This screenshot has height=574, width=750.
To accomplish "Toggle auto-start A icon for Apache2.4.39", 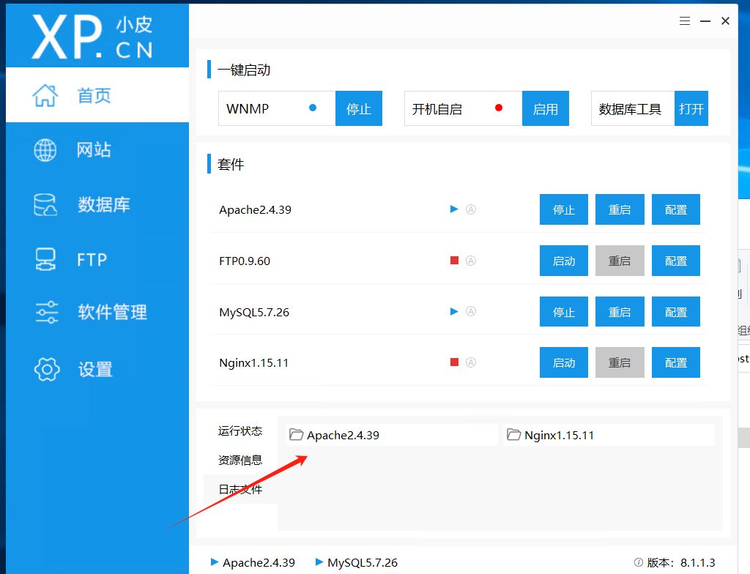I will pos(471,209).
